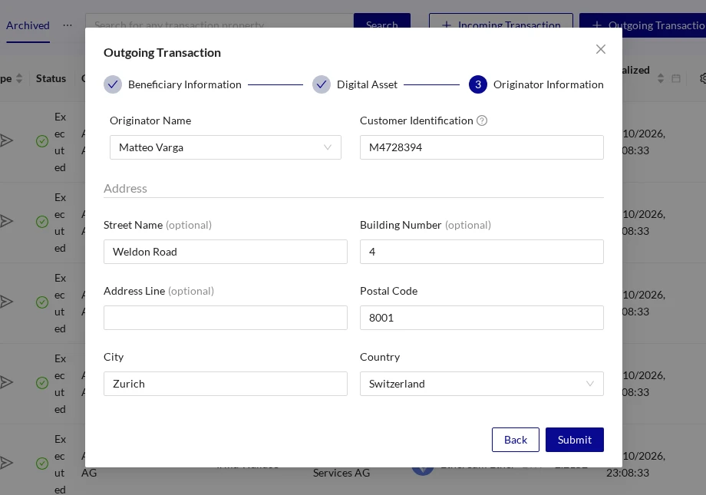Switch to the Archived tab

28,25
